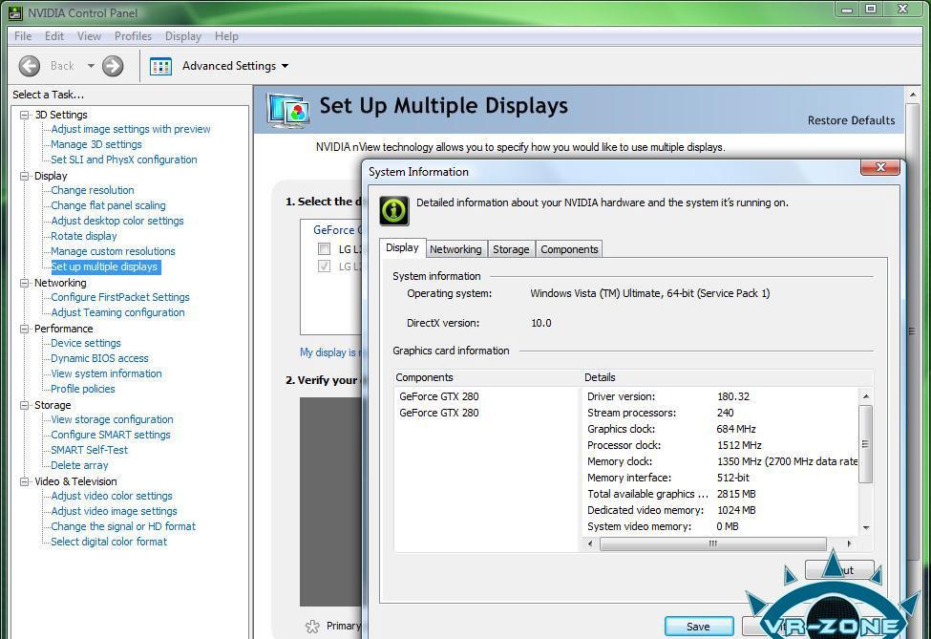This screenshot has width=931, height=639.
Task: Close the System Information dialog
Action: (880, 167)
